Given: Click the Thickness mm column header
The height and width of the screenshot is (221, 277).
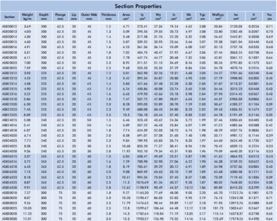Looking at the screenshot, I should click(108, 17).
